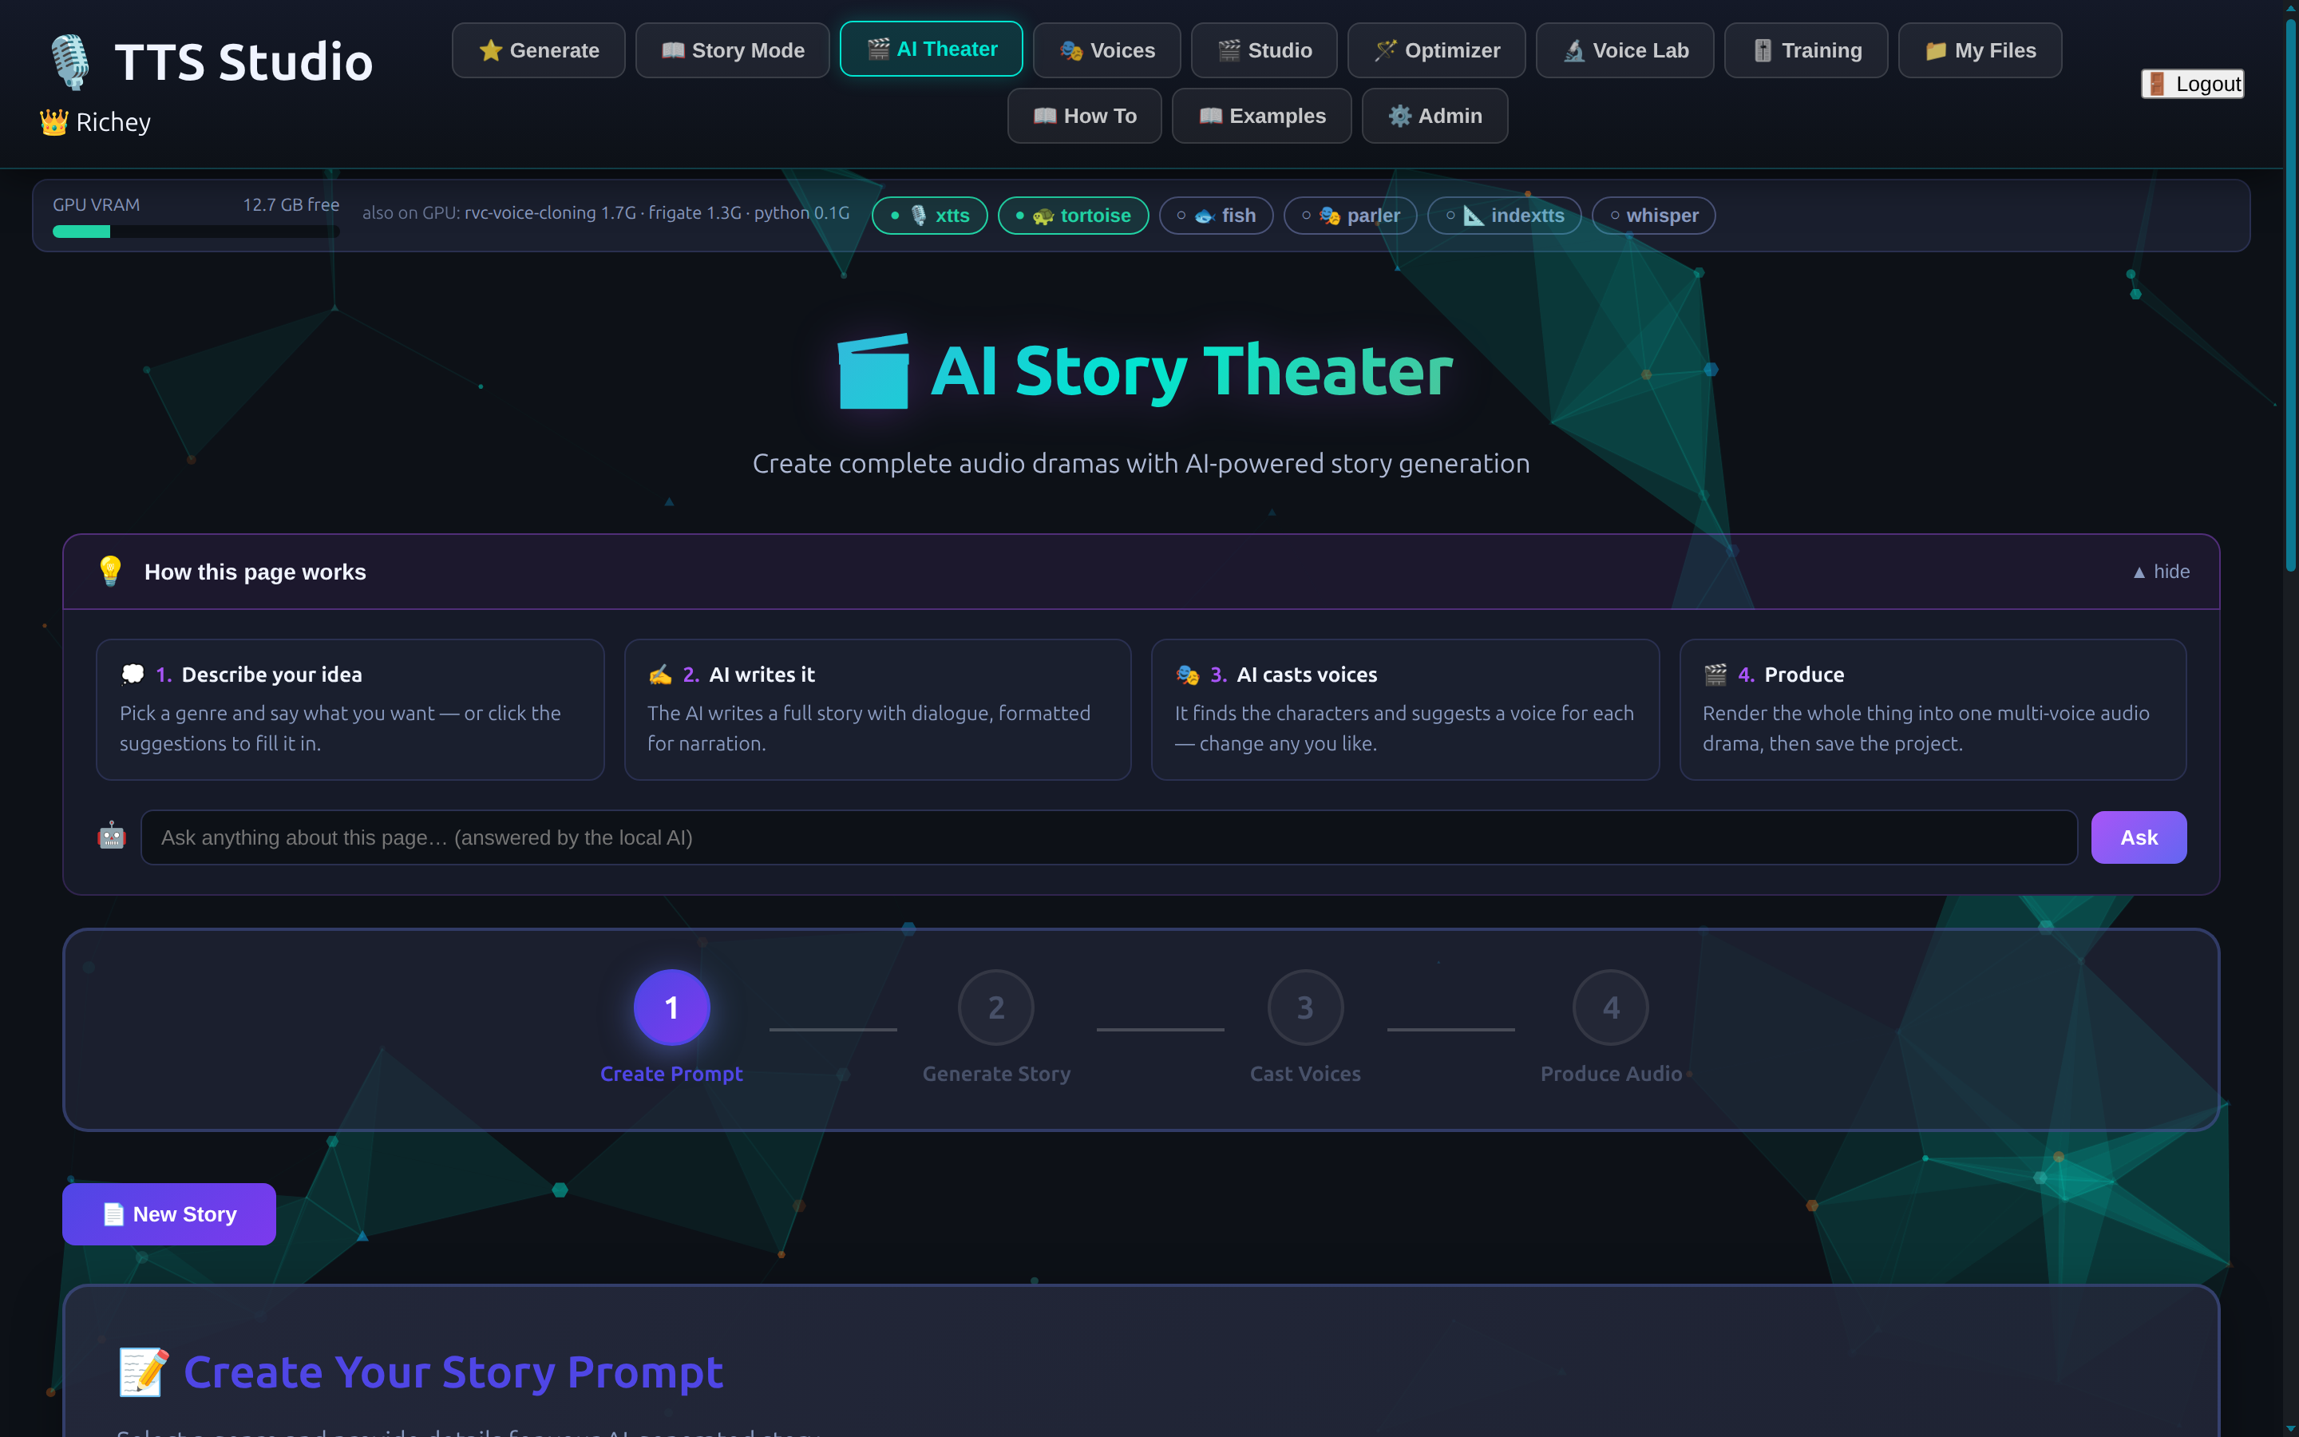2299x1437 pixels.
Task: Click the fish icon on the fish chip
Action: (x=1205, y=216)
